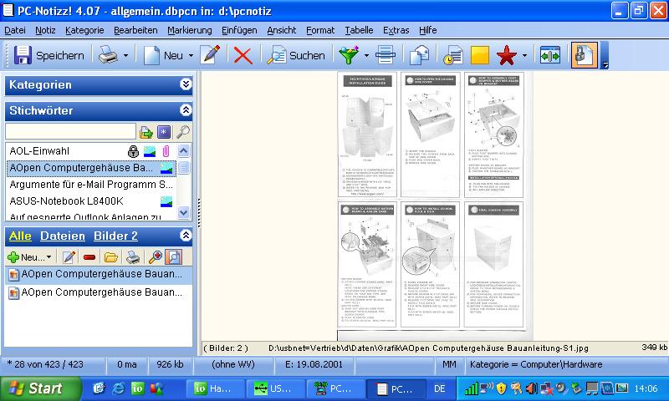Open Suchen search in the toolbar

pyautogui.click(x=296, y=56)
